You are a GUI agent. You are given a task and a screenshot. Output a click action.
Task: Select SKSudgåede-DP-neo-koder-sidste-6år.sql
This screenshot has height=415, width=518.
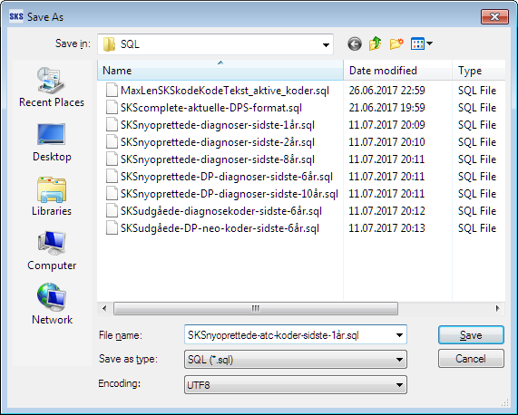point(220,228)
